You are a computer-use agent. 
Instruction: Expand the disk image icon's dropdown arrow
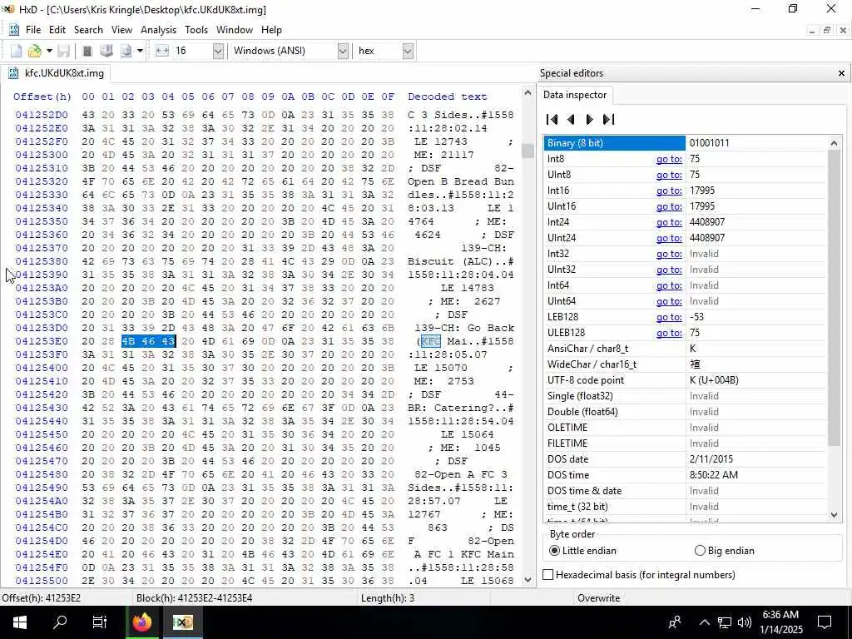tap(140, 51)
